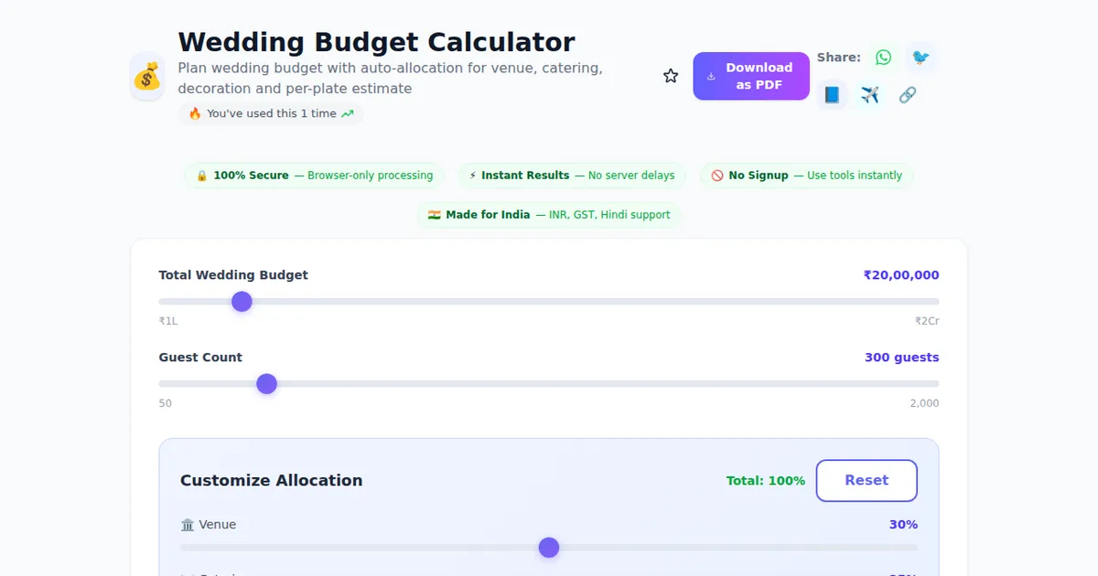The width and height of the screenshot is (1098, 576).
Task: Copy link using the chain icon
Action: 907,95
